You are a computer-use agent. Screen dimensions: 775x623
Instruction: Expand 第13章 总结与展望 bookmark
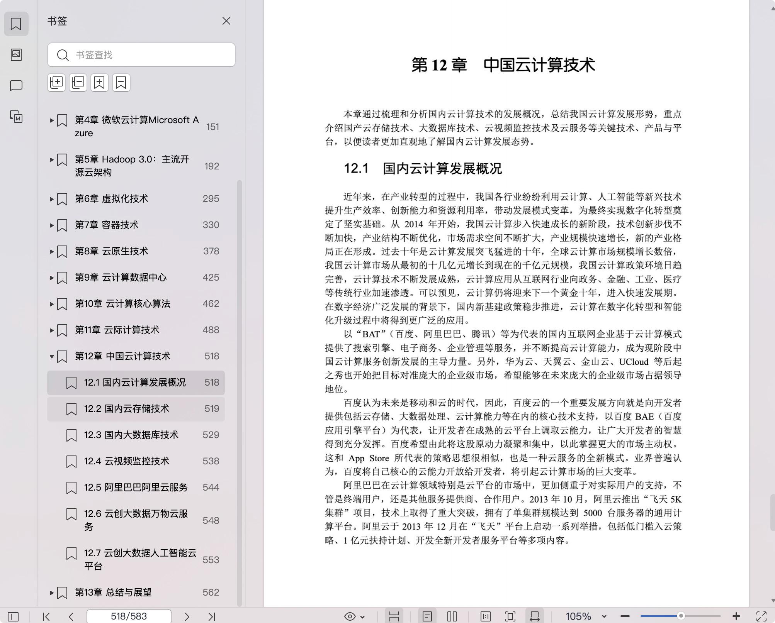point(52,593)
